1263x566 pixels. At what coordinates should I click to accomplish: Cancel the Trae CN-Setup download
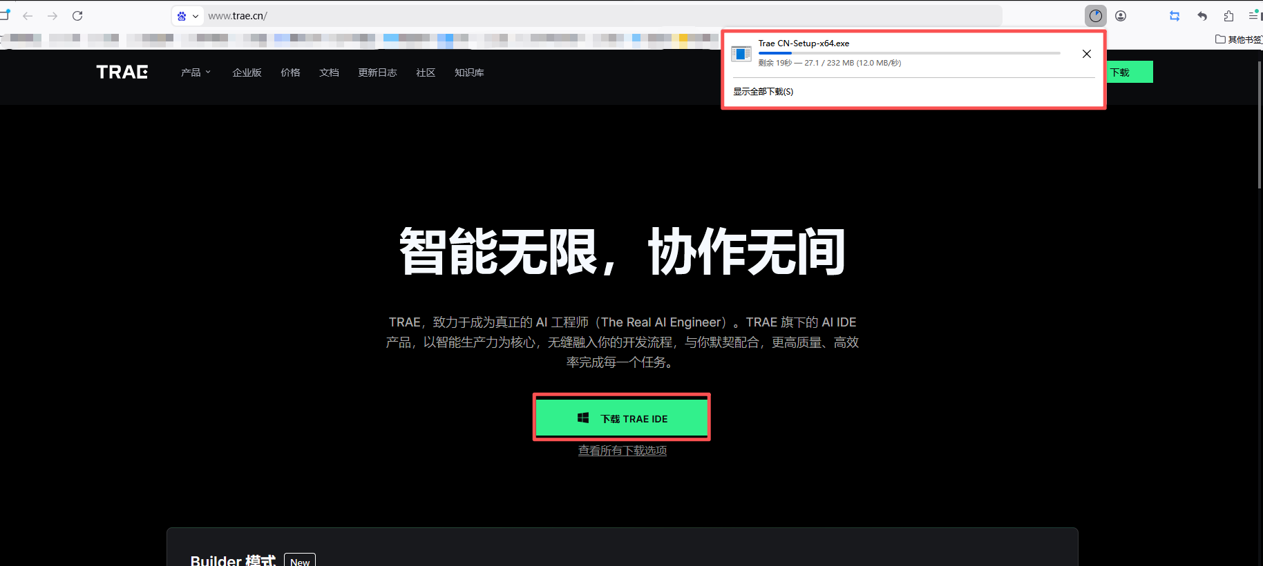click(1087, 54)
